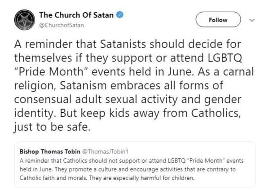Viewport: 269px width, 190px height.
Task: Click the pentagram symbol inside the avatar
Action: tap(25, 20)
